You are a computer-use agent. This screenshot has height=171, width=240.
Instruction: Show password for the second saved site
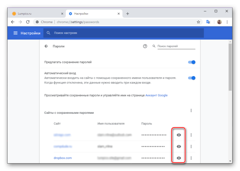click(179, 146)
